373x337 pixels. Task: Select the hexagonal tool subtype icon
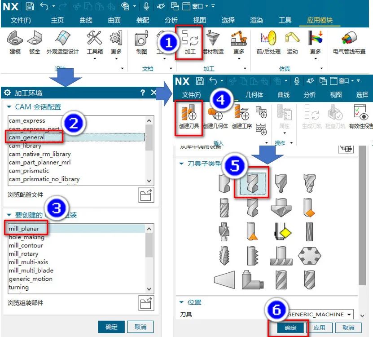[x=309, y=256]
